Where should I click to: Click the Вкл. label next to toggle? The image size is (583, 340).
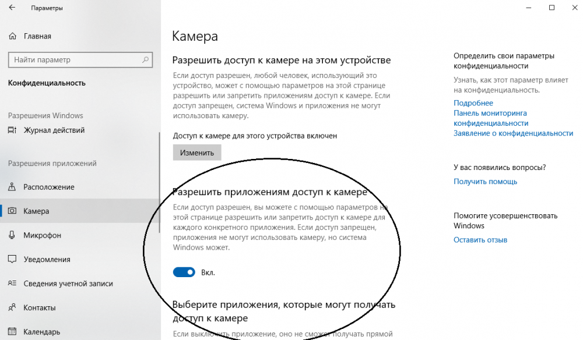(x=208, y=272)
